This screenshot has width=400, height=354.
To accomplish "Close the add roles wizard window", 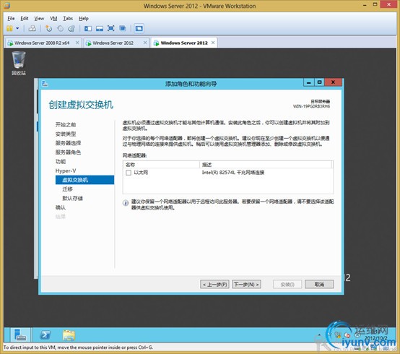I will click(333, 82).
